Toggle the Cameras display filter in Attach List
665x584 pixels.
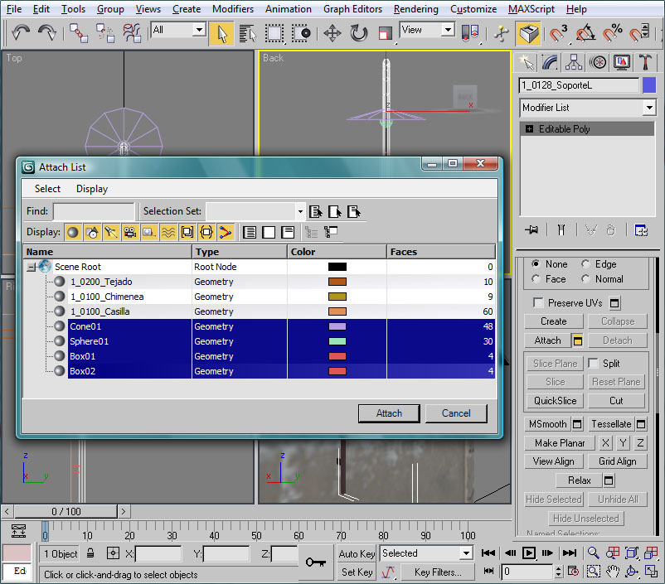pyautogui.click(x=129, y=233)
